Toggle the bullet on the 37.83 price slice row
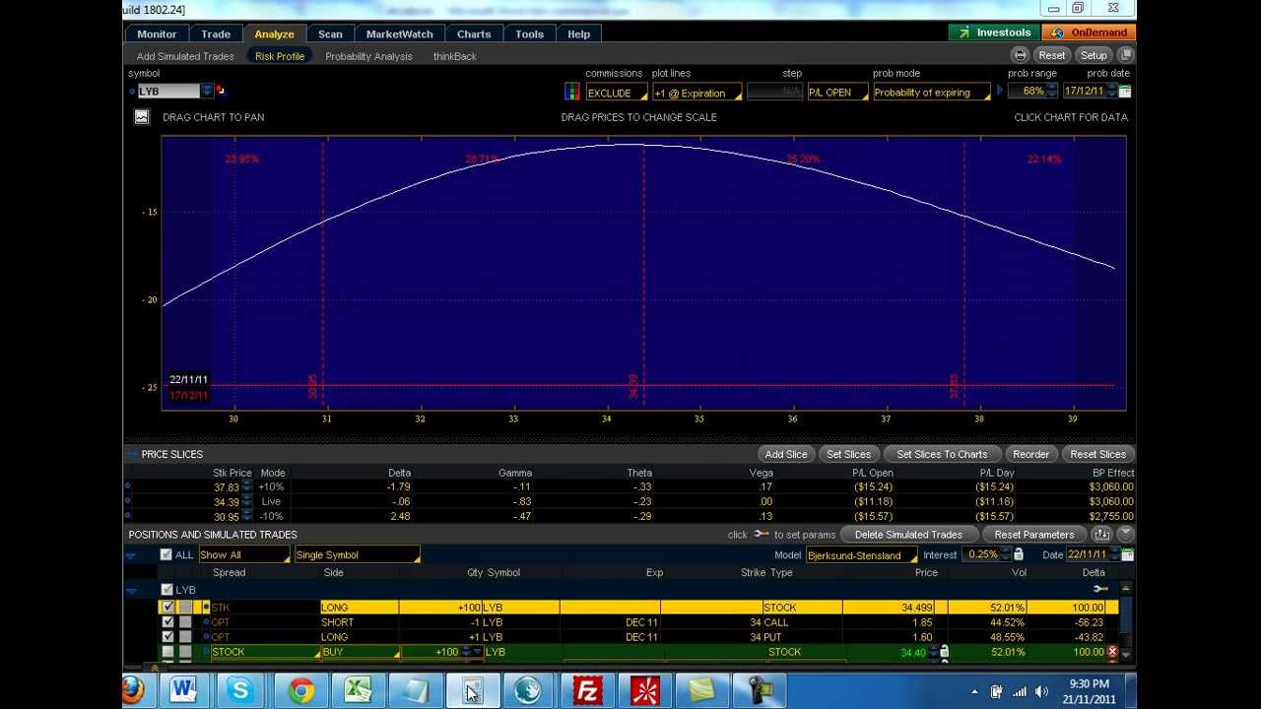This screenshot has height=709, width=1261. click(x=128, y=486)
